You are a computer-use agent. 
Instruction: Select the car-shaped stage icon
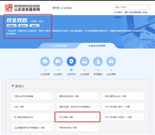coord(111,62)
